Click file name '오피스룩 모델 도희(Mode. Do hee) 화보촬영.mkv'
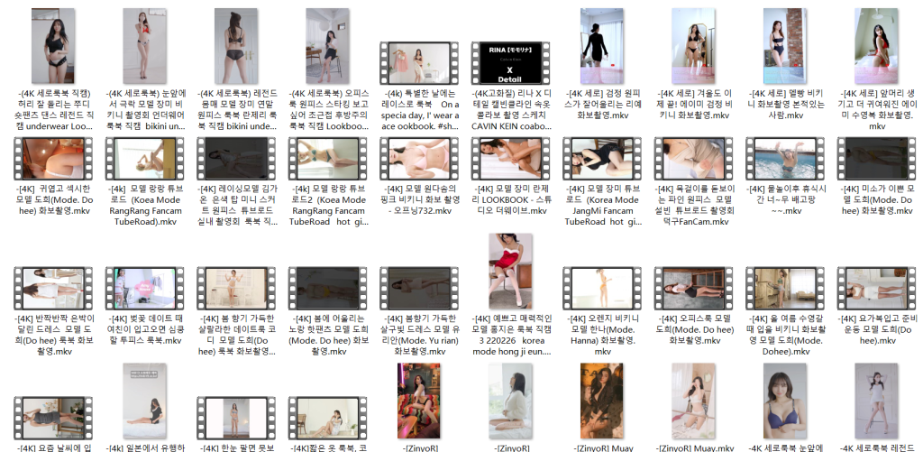The width and height of the screenshot is (923, 452). click(x=693, y=330)
